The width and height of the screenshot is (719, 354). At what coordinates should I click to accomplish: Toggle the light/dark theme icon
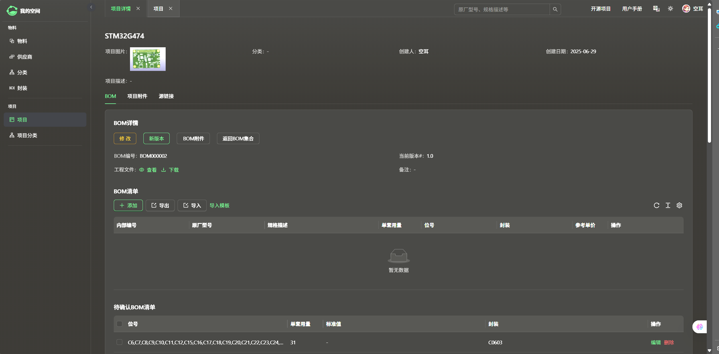671,9
